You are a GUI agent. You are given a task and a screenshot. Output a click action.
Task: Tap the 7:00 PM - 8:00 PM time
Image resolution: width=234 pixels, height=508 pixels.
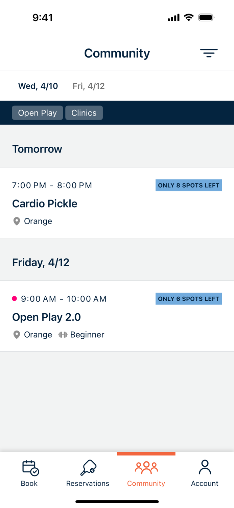pyautogui.click(x=52, y=185)
